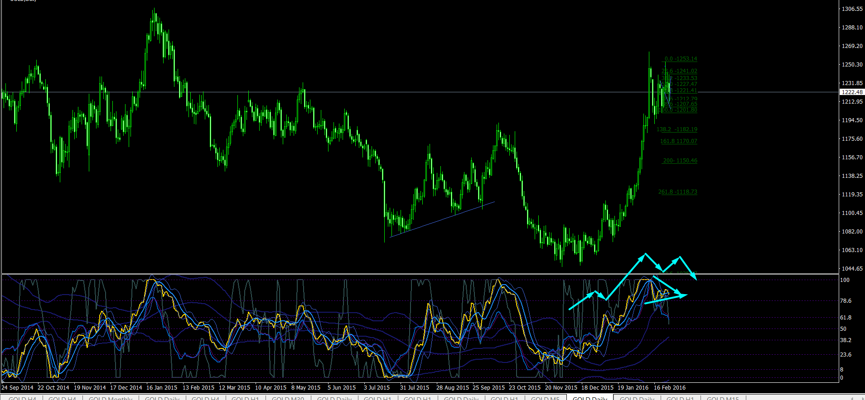865x400 pixels.
Task: Click the 16 Feb 2016 date label
Action: (x=670, y=388)
